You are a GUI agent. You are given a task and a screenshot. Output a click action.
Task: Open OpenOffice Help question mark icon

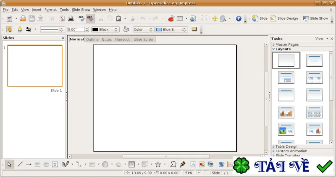(x=239, y=18)
